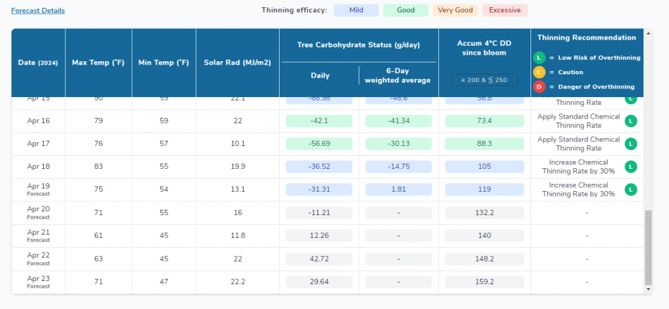Click the ≥ 200 & ≤ 250 range box

pos(484,80)
